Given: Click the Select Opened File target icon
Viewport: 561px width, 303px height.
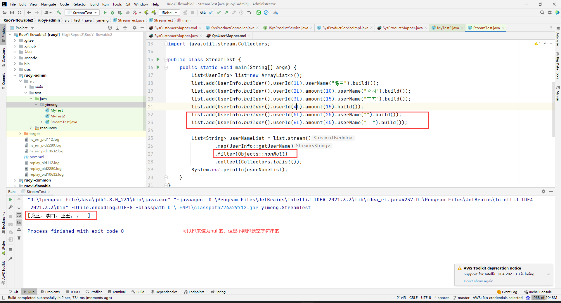Looking at the screenshot, I should click(x=110, y=28).
